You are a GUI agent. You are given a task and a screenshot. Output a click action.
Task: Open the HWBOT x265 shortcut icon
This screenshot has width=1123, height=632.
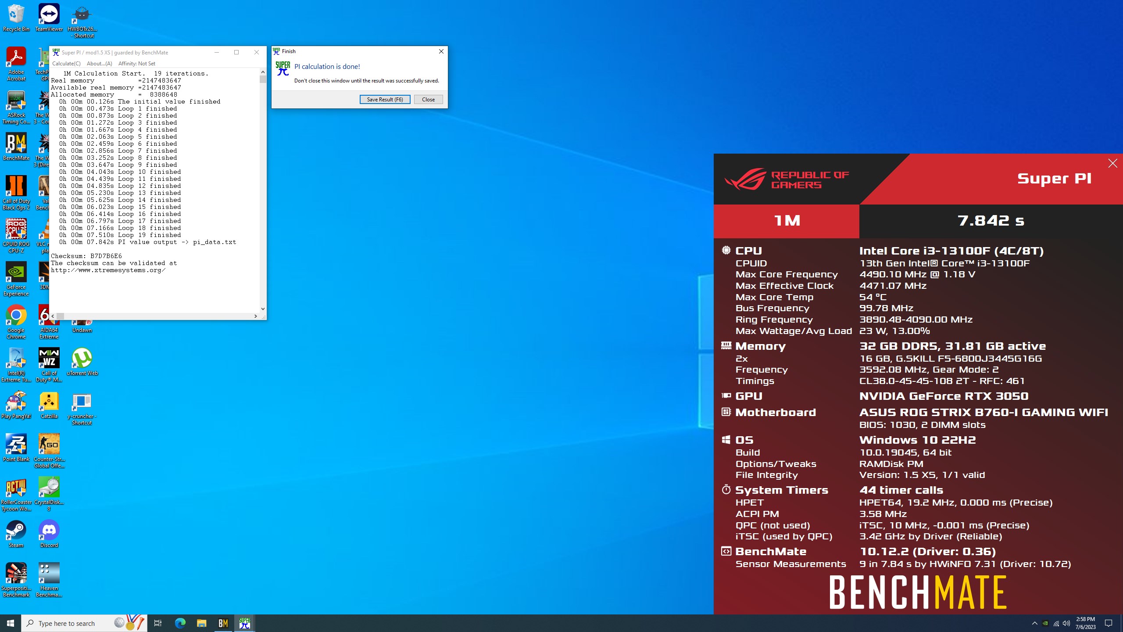[x=82, y=21]
